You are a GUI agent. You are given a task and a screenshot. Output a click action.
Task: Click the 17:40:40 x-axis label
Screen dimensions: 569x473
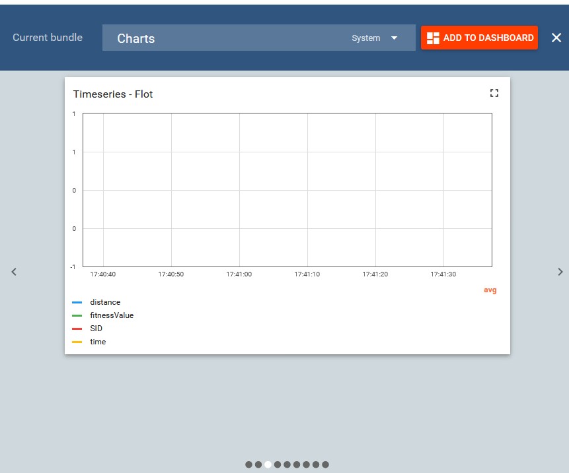[x=103, y=274]
